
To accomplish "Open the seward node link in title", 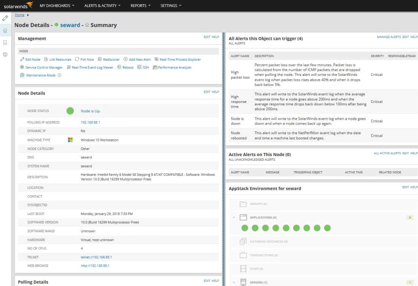I will pyautogui.click(x=70, y=25).
